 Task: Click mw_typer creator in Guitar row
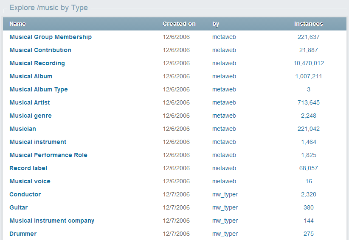tap(225, 207)
